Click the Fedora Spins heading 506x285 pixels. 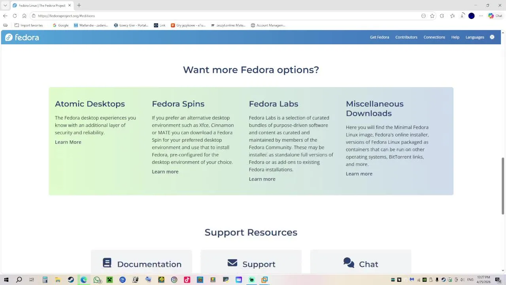click(x=178, y=104)
